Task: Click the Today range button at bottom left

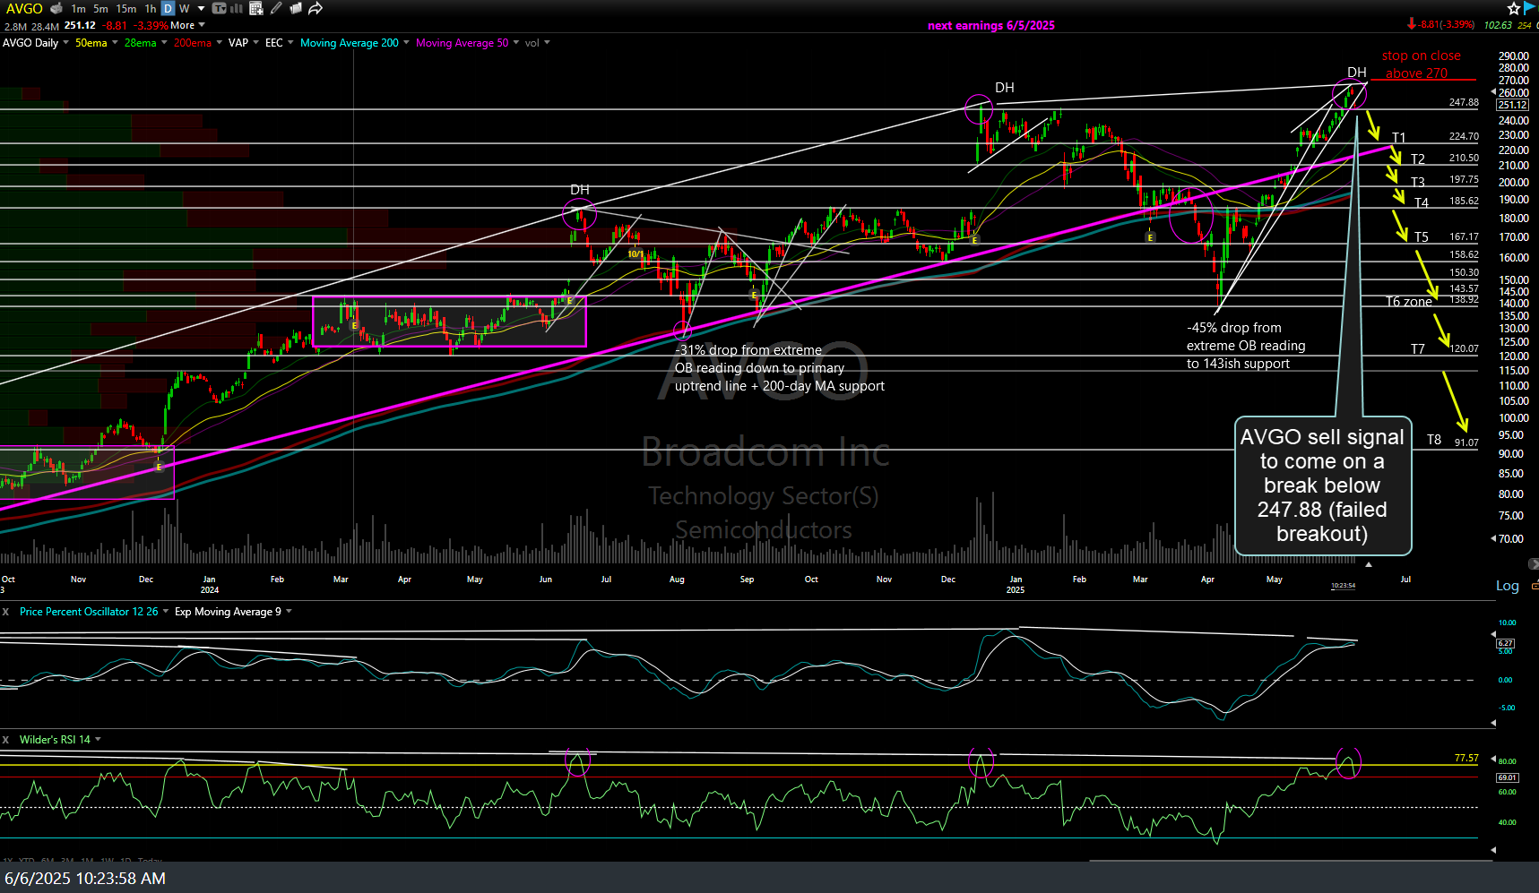Action: (150, 860)
